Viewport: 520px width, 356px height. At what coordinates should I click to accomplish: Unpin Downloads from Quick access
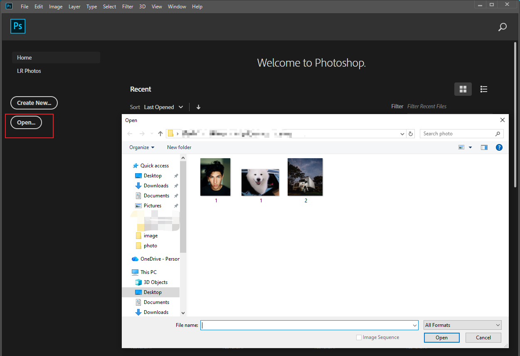coord(175,185)
